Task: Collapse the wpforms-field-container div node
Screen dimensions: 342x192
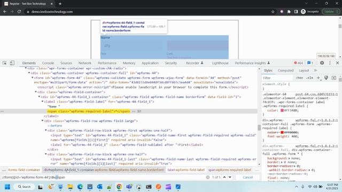Action: (36, 92)
